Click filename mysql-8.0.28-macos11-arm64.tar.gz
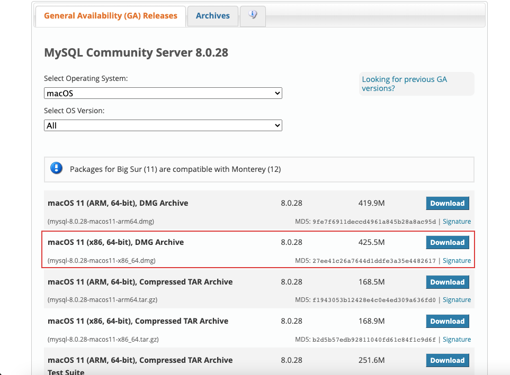The width and height of the screenshot is (510, 375). 102,299
